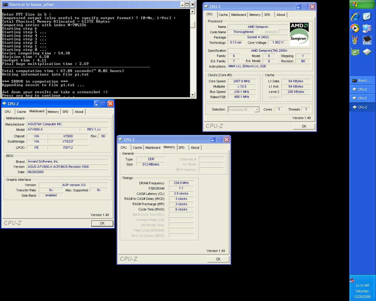Click the Core Voltage value 1.952 V
The width and height of the screenshot is (376, 301).
click(278, 42)
